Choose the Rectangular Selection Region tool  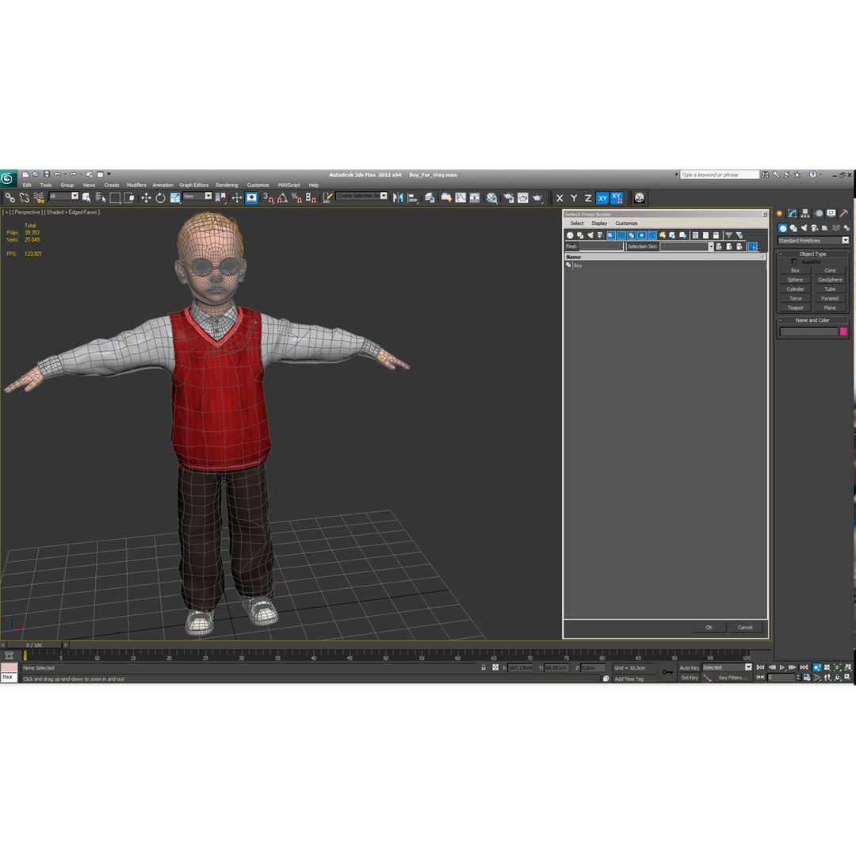coord(115,197)
